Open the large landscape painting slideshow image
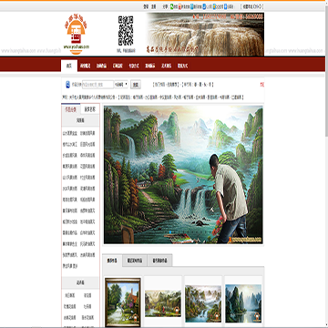Image resolution: width=328 pixels, height=328 pixels. pos(183,175)
